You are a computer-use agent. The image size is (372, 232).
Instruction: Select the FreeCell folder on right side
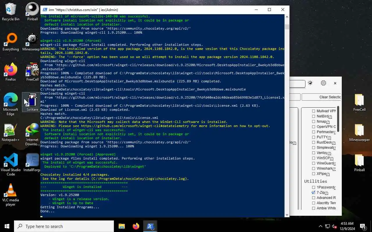360,102
